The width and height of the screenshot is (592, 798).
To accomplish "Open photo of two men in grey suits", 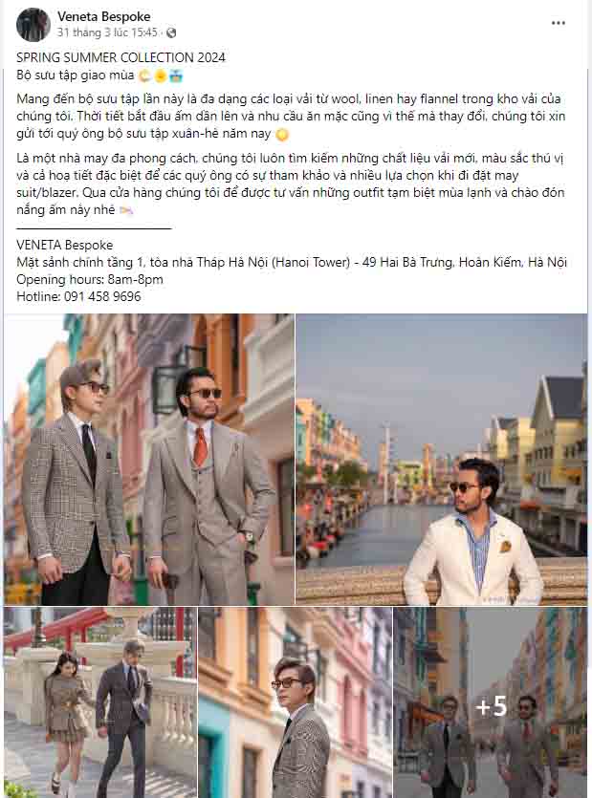I will click(x=149, y=459).
